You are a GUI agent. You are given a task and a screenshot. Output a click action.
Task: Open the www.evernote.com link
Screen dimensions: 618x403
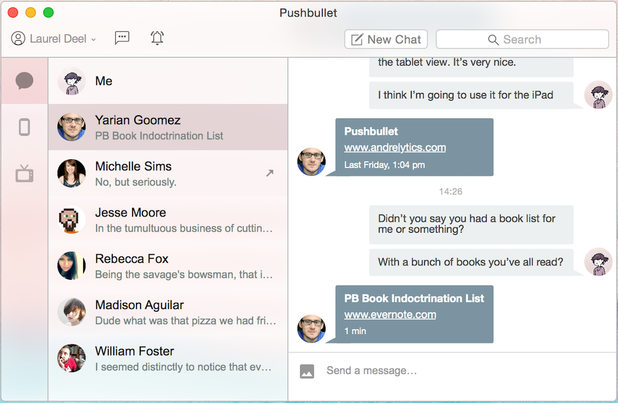(x=390, y=315)
